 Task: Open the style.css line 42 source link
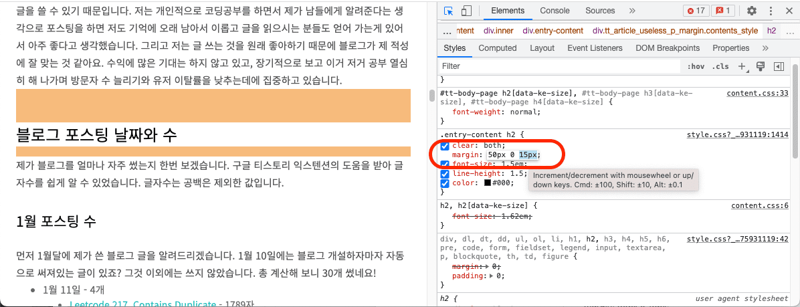pyautogui.click(x=738, y=239)
